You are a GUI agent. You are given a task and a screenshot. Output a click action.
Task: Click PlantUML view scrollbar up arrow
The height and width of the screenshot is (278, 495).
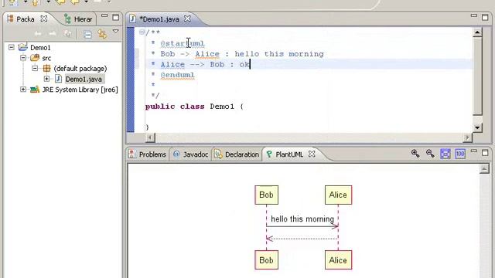point(484,169)
